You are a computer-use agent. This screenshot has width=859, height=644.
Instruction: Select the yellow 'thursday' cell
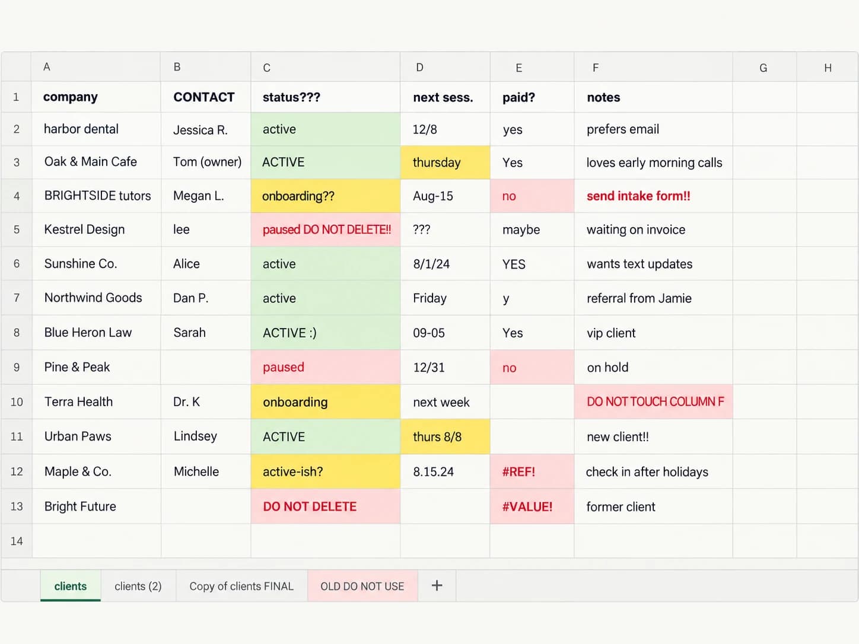(445, 162)
